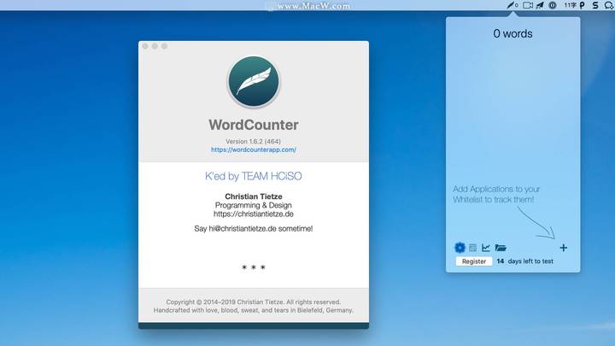Click the P icon in menu bar
This screenshot has height=346, width=615.
[582, 5]
